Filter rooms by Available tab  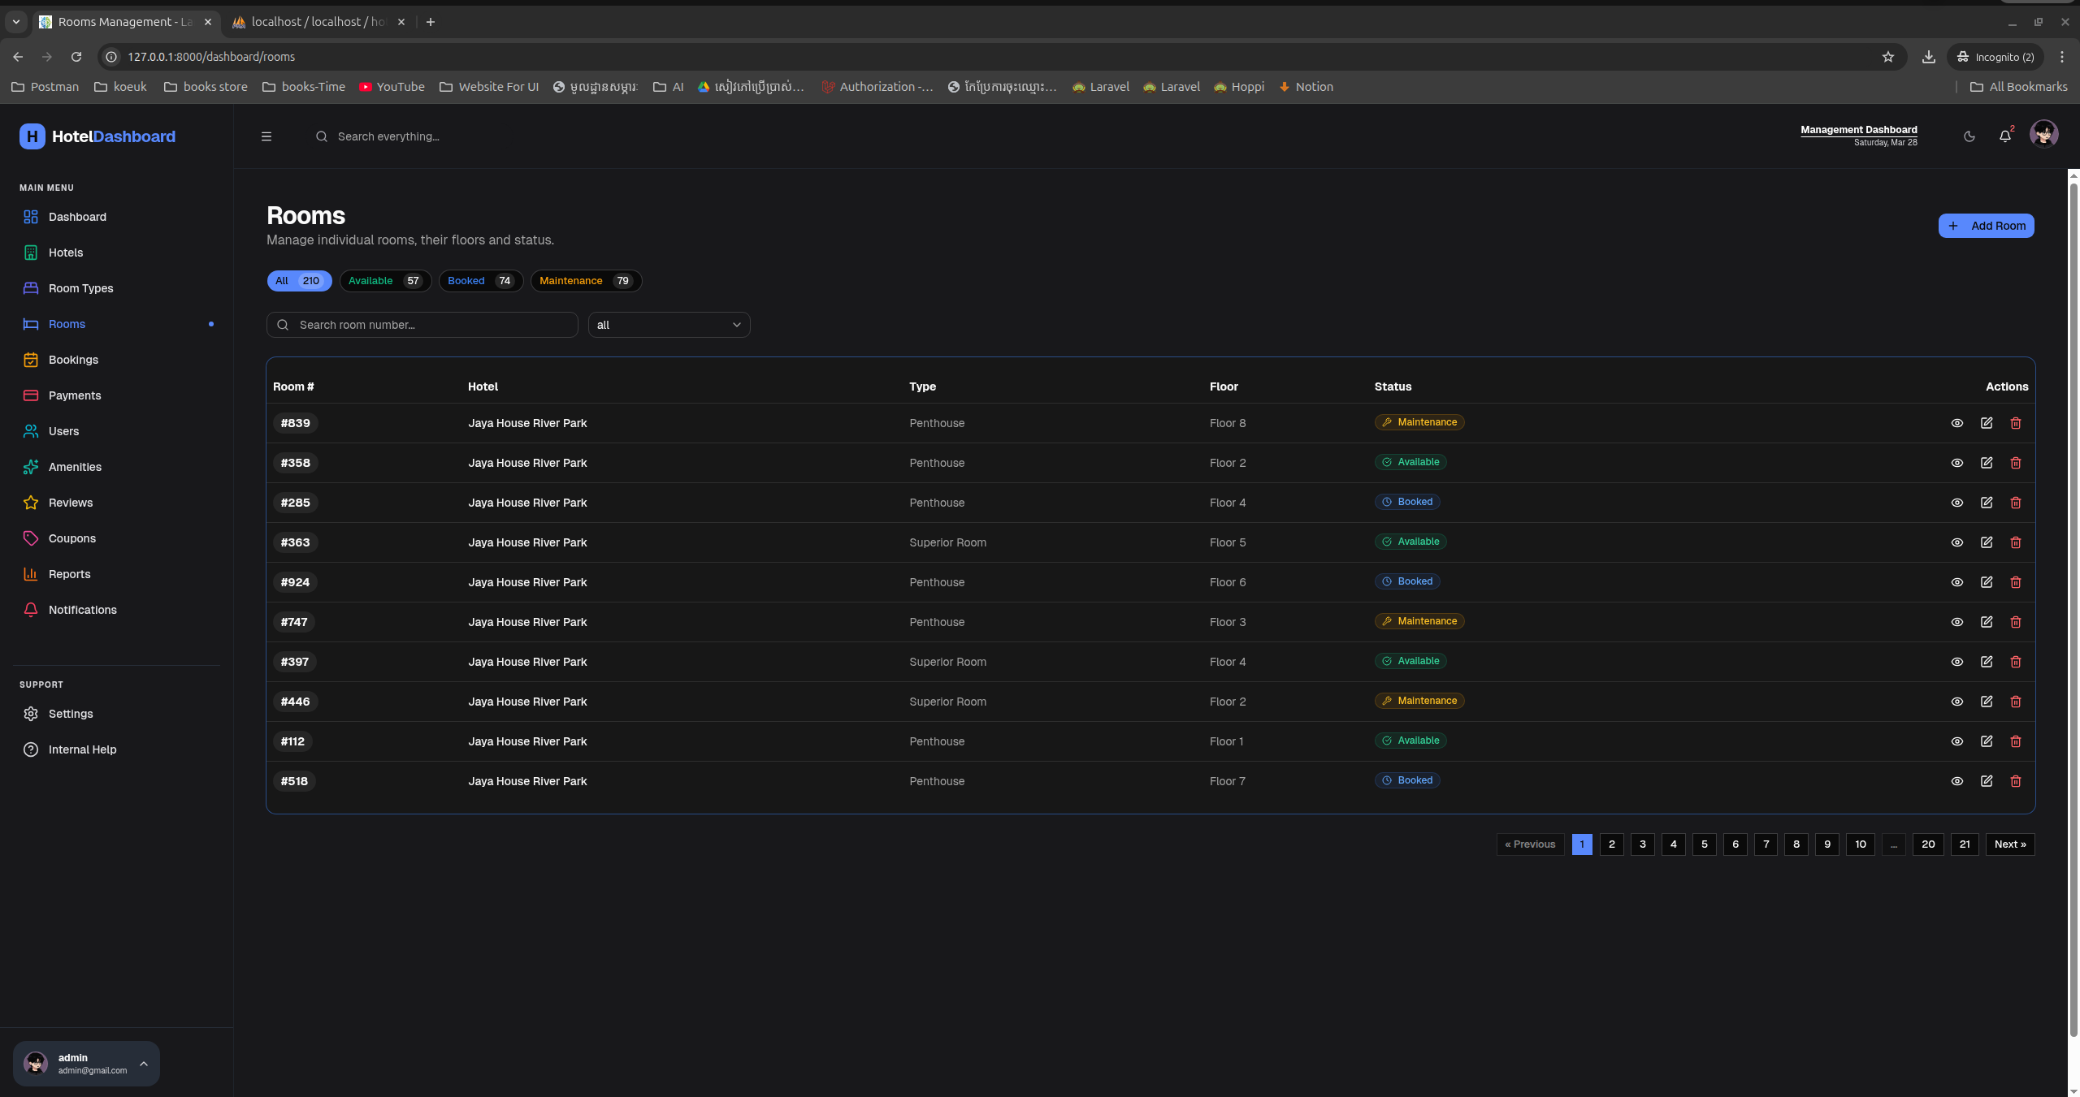(385, 281)
